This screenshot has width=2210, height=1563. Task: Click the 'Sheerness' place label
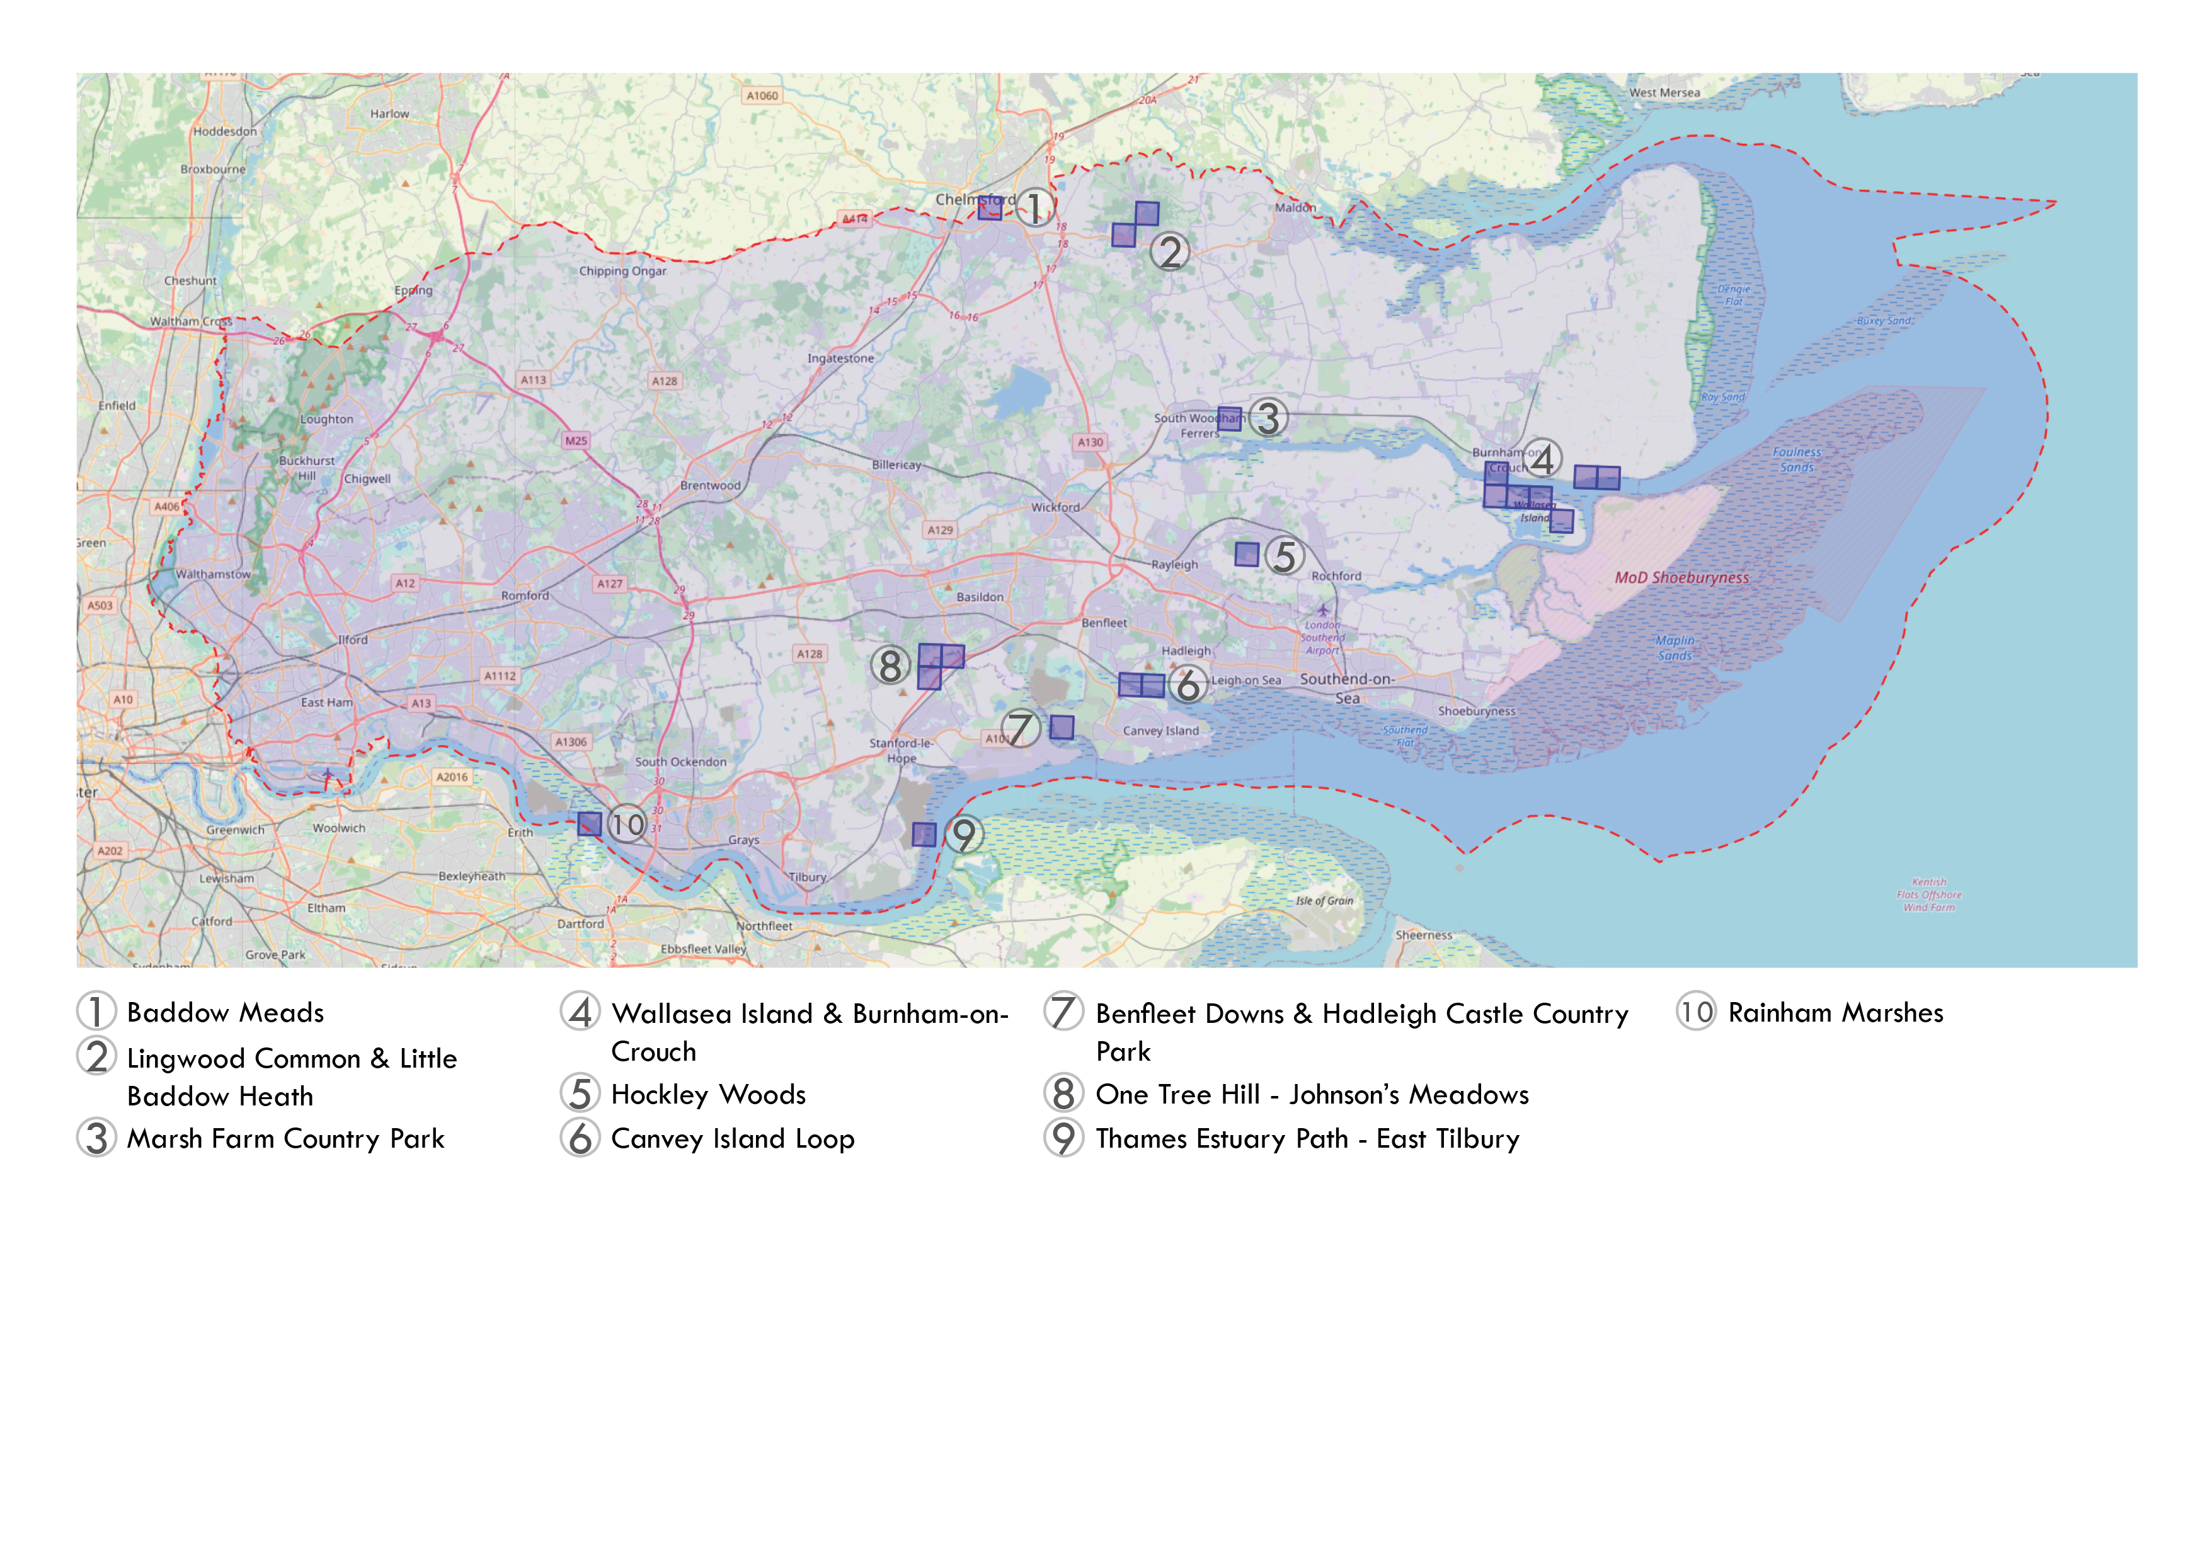[1424, 935]
